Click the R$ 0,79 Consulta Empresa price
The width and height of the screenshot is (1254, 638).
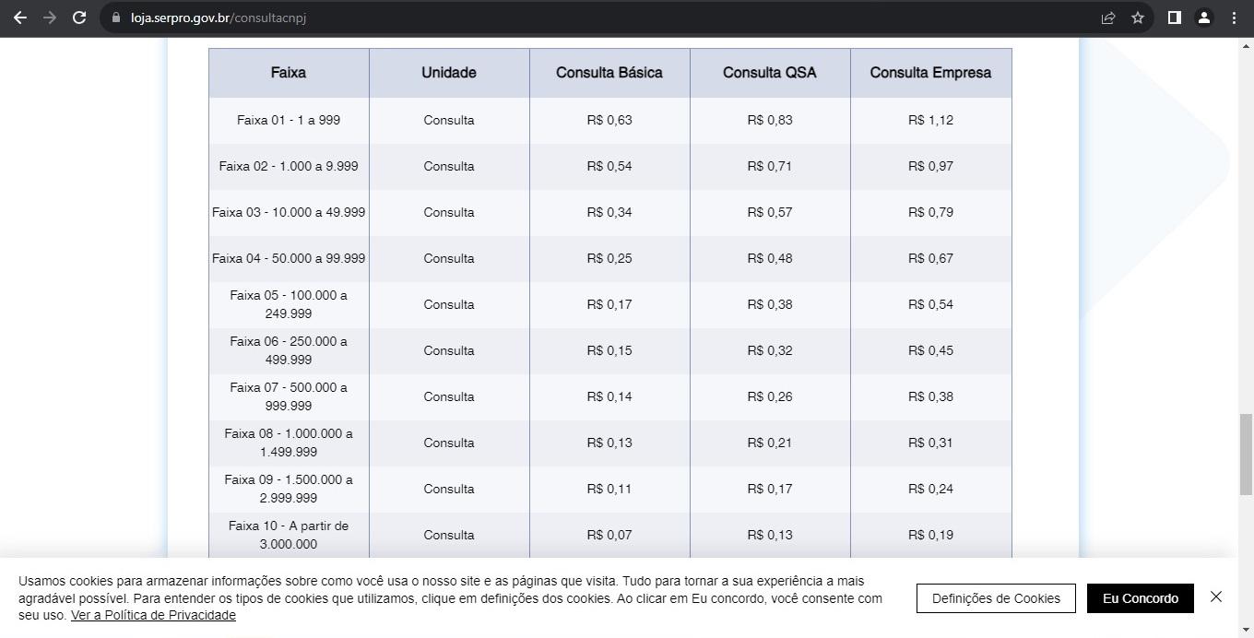click(930, 212)
